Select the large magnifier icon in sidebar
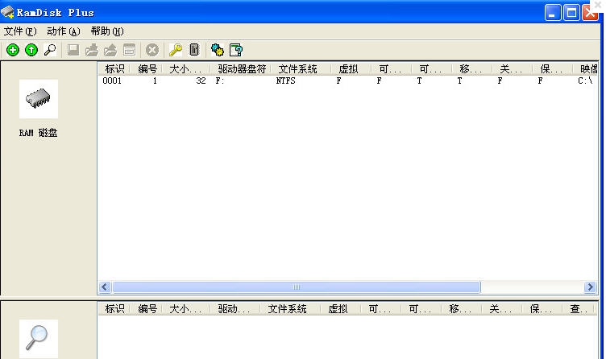Screen dimensions: 606x359 [38, 339]
